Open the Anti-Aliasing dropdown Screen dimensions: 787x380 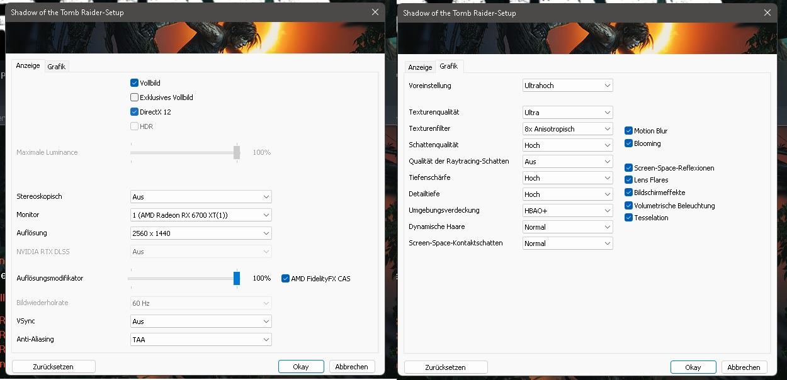point(201,340)
